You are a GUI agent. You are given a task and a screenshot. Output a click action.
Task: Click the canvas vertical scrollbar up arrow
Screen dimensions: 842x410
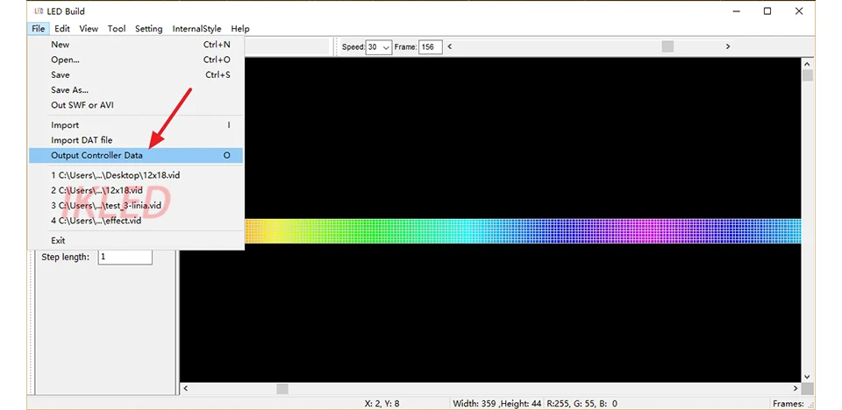pos(807,63)
